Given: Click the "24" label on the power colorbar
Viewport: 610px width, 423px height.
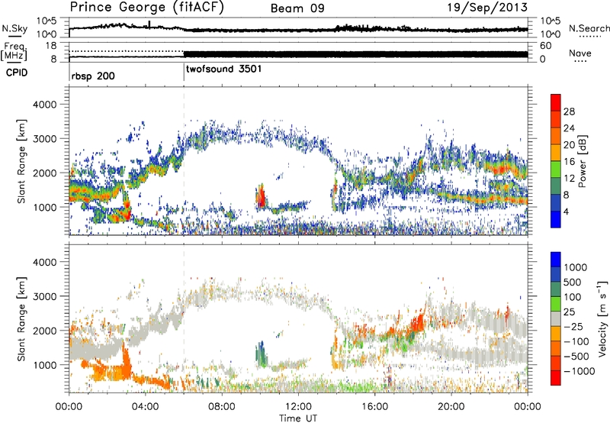Looking at the screenshot, I should 569,128.
